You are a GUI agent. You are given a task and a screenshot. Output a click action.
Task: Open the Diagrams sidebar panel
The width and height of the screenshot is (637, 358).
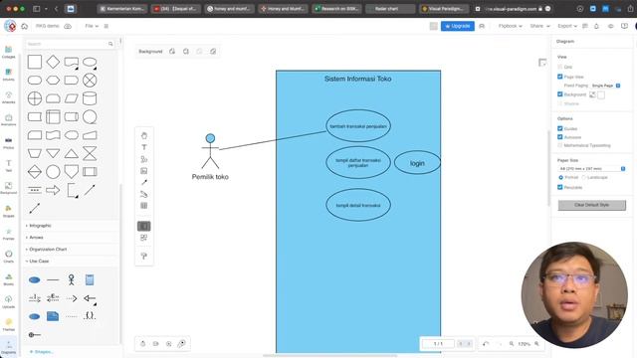tap(9, 347)
